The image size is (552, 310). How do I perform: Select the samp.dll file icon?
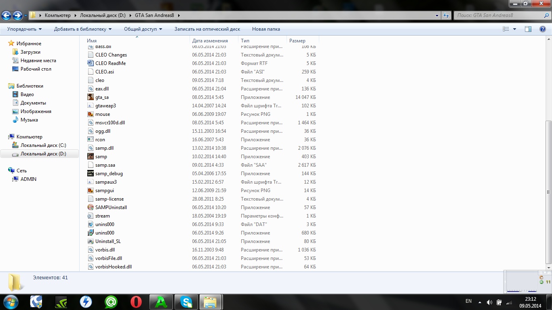pyautogui.click(x=91, y=148)
